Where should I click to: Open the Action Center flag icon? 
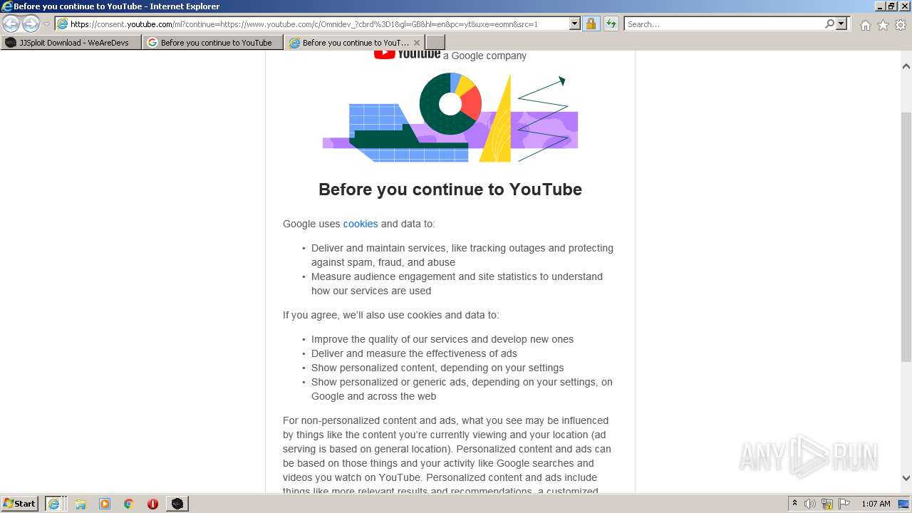click(844, 504)
